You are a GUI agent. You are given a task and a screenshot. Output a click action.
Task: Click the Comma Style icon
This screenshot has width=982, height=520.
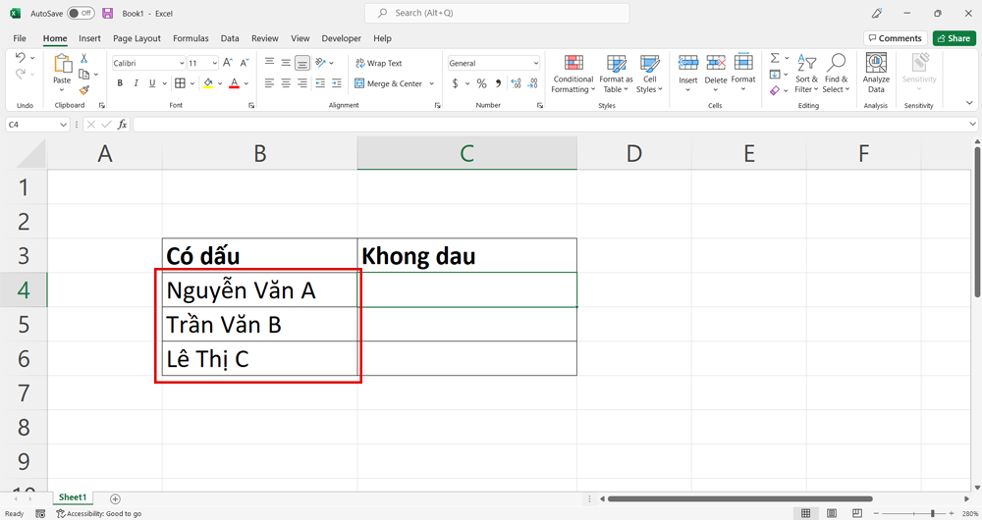pos(499,83)
